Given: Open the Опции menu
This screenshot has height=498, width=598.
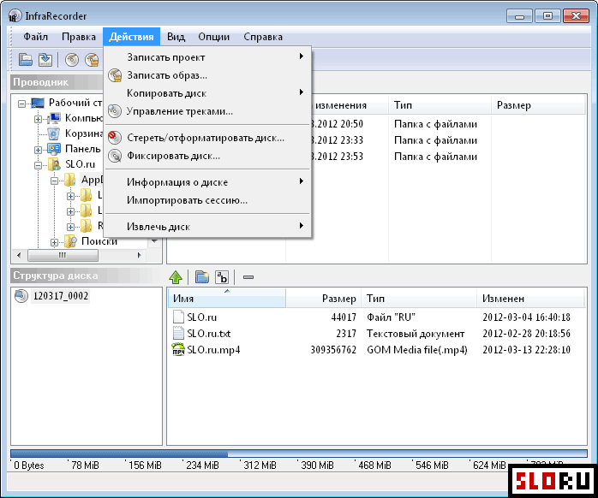Looking at the screenshot, I should [213, 37].
